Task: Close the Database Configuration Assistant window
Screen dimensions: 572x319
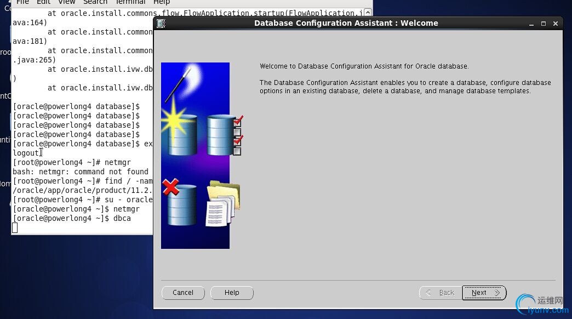Action: click(x=555, y=24)
